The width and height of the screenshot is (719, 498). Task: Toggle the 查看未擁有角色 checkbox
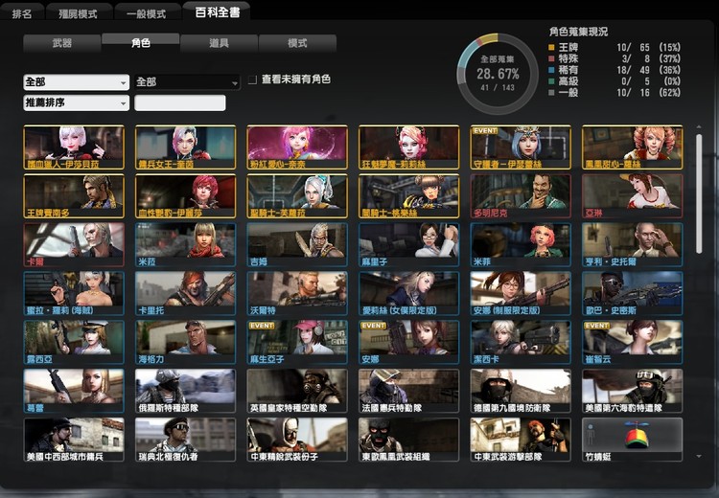click(252, 79)
